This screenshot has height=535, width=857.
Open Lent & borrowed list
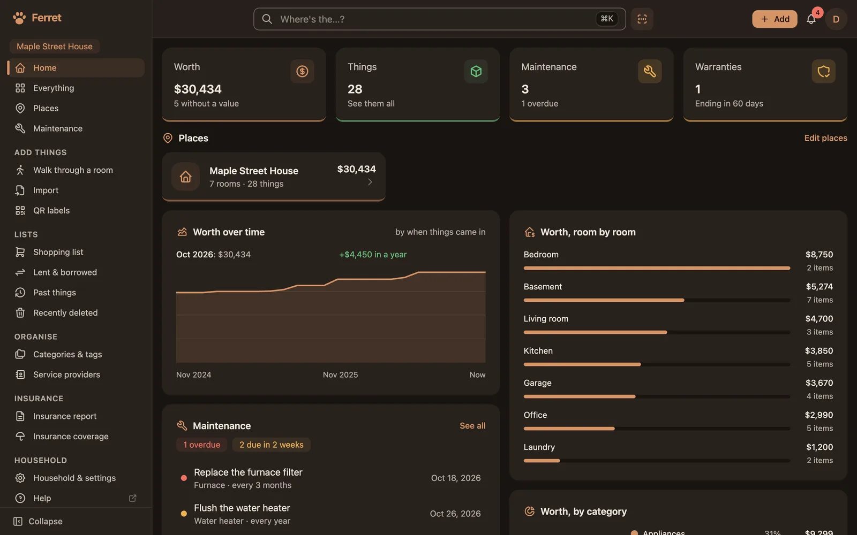point(76,272)
